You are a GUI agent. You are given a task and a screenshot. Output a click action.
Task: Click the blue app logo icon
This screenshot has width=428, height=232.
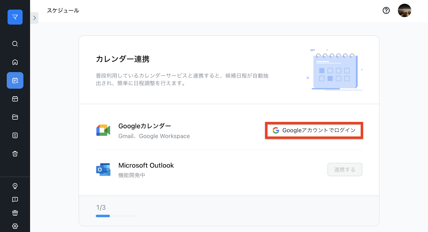tap(15, 17)
